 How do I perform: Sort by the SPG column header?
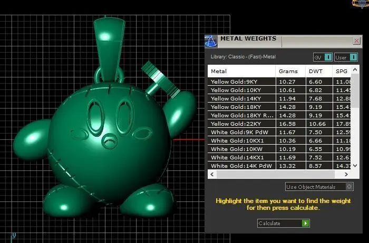[342, 72]
